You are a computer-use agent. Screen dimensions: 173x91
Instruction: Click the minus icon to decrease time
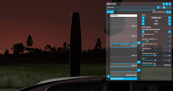[167, 12]
